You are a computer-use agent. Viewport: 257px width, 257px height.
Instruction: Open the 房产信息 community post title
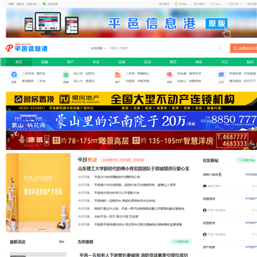(209, 247)
